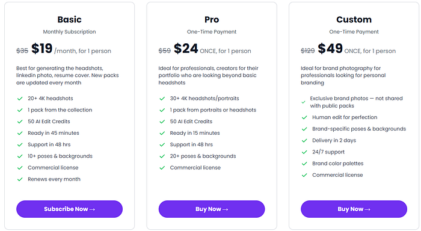Viewport: 421px width, 231px height.
Task: Click the Pro plan heading
Action: (x=212, y=20)
